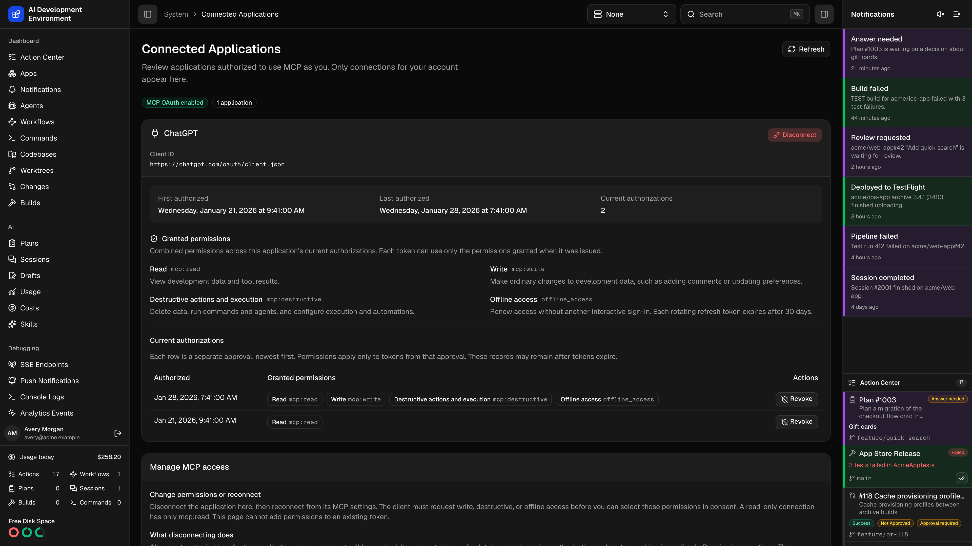
Task: Open the Review requested notification
Action: click(907, 152)
